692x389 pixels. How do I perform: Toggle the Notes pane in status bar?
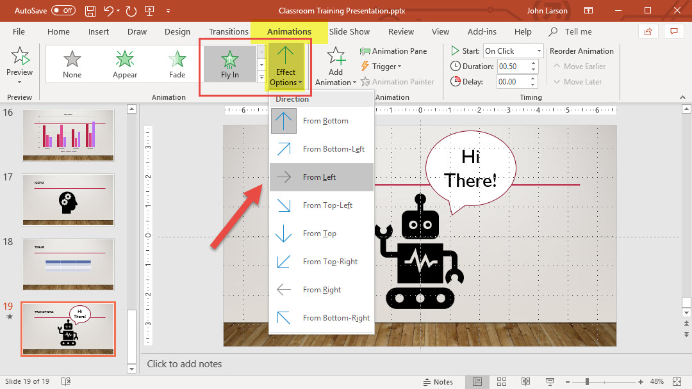click(437, 382)
